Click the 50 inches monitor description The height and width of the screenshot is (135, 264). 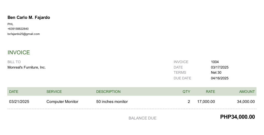click(x=112, y=102)
